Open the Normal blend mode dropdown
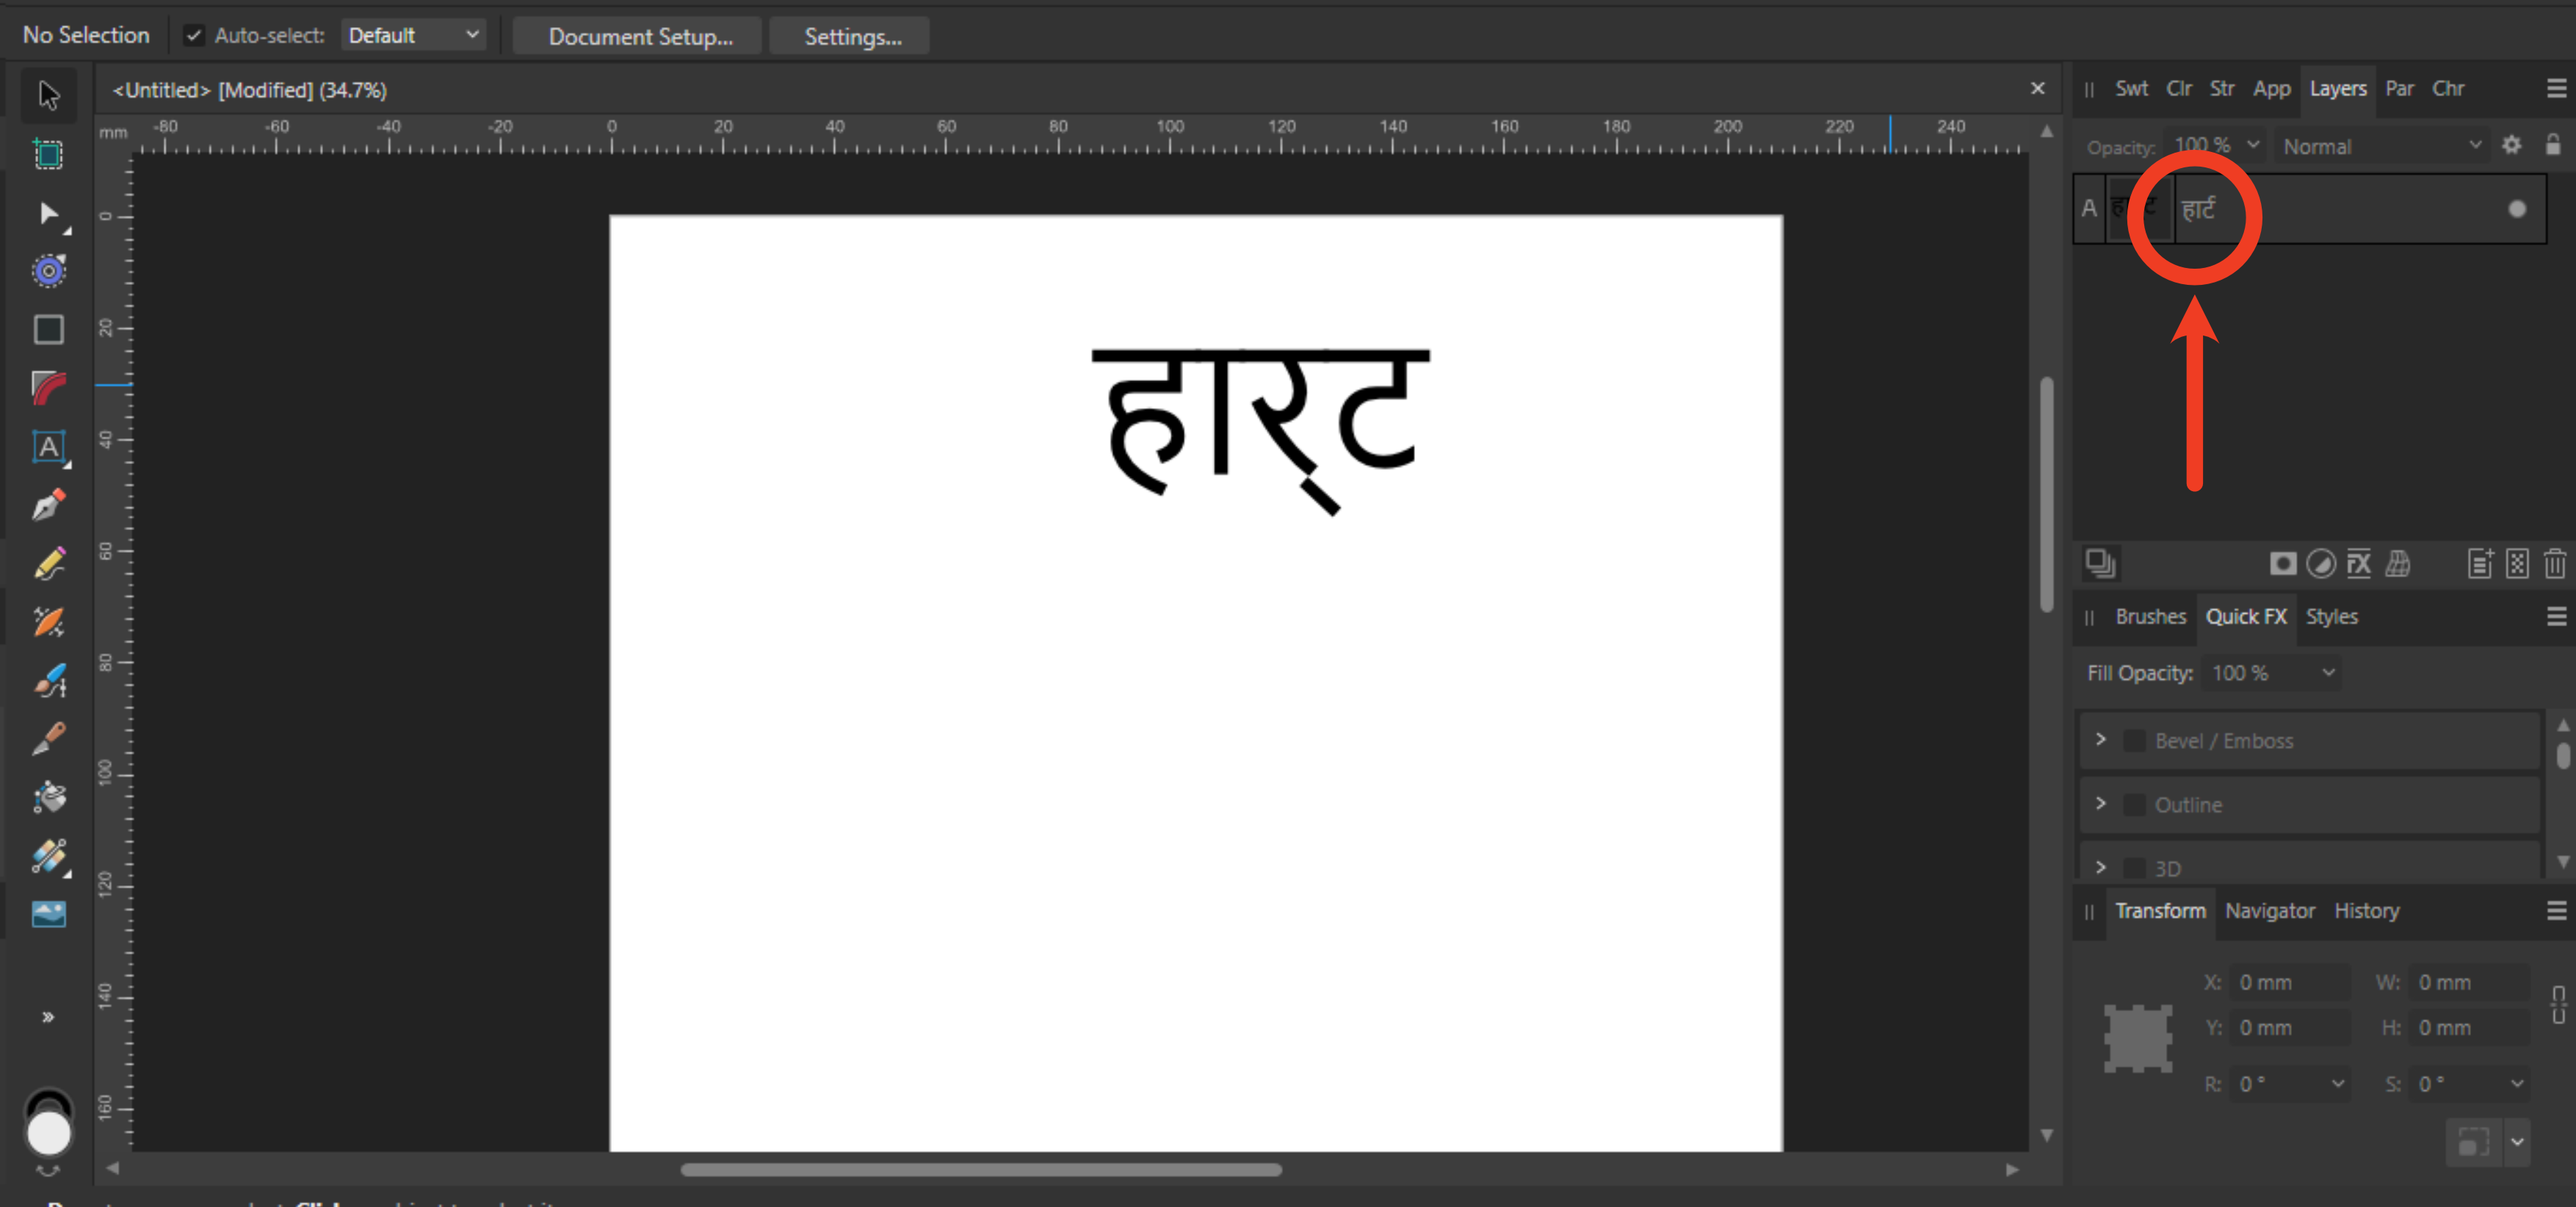Screen dimensions: 2576x1207 [x=2380, y=147]
